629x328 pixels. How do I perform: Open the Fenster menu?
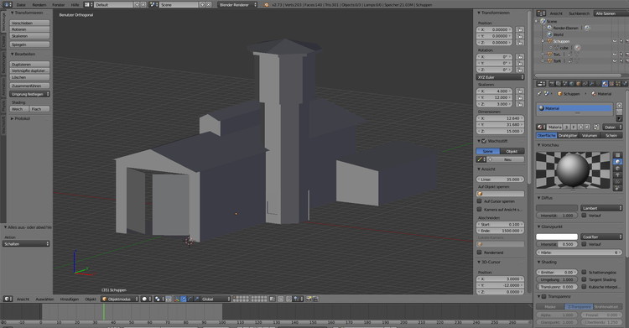click(x=58, y=5)
